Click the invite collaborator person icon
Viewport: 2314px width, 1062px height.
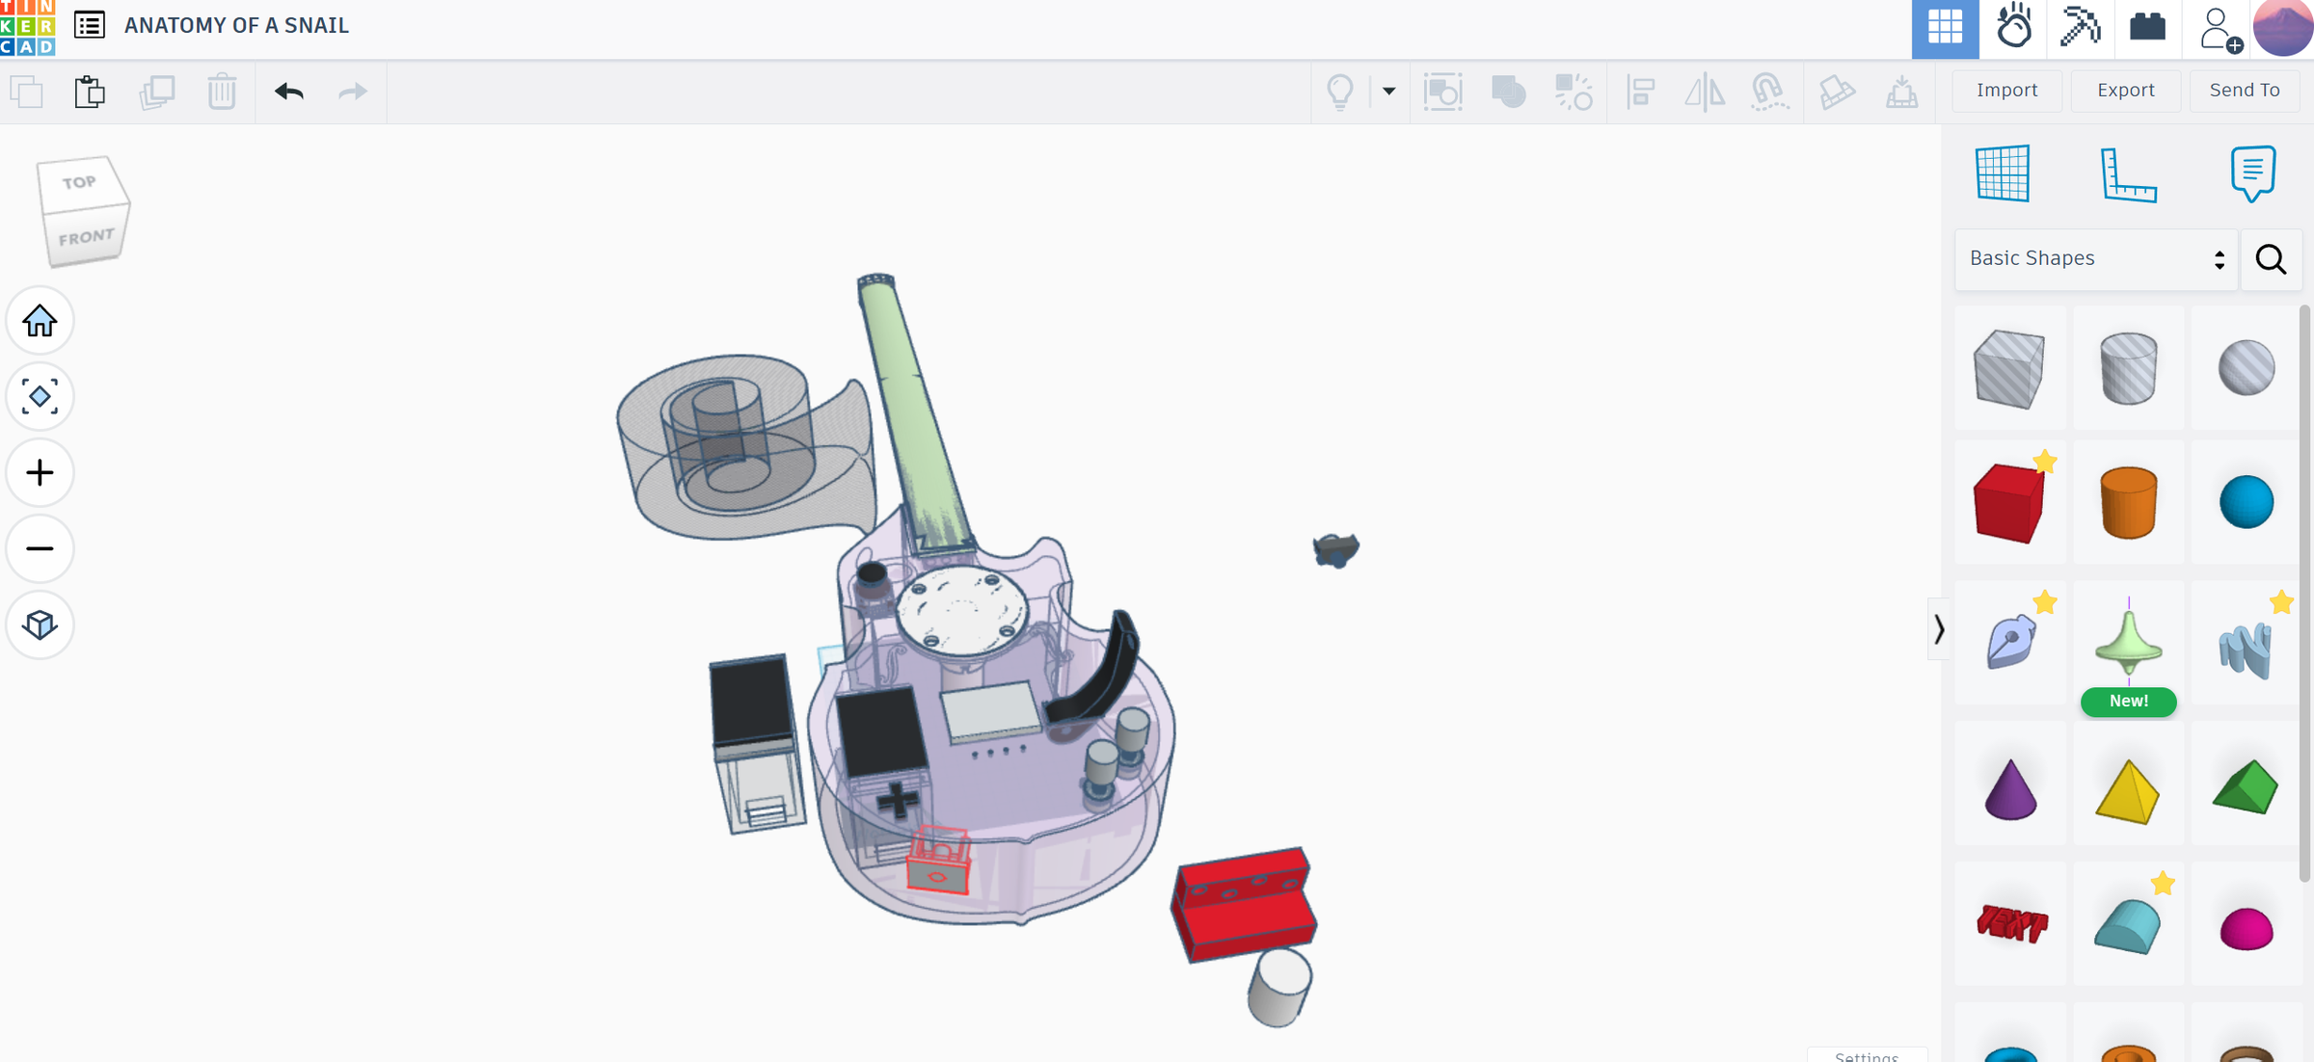pyautogui.click(x=2220, y=29)
